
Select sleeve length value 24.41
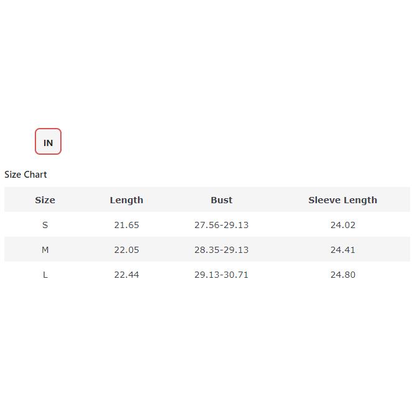[x=342, y=250]
